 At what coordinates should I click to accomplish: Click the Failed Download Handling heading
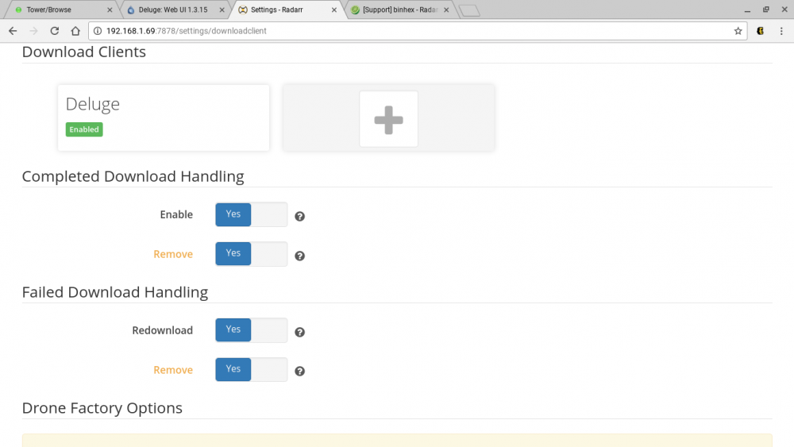coord(115,293)
